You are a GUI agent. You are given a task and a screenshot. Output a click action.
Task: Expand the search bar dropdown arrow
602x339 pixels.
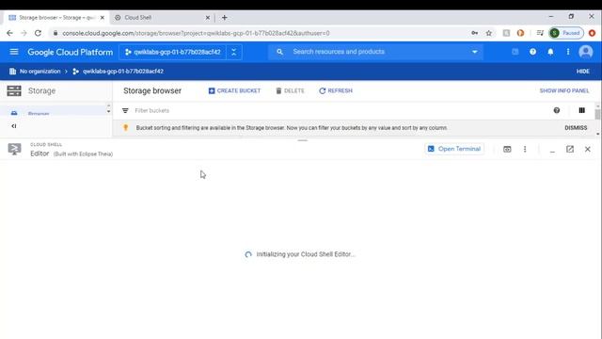pyautogui.click(x=474, y=52)
